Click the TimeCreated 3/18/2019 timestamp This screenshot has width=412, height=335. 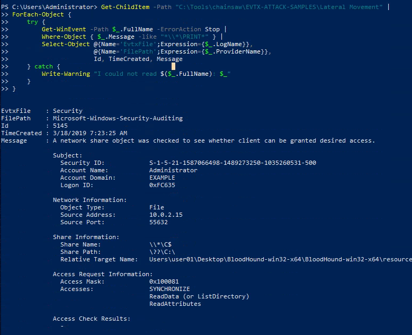click(x=90, y=133)
